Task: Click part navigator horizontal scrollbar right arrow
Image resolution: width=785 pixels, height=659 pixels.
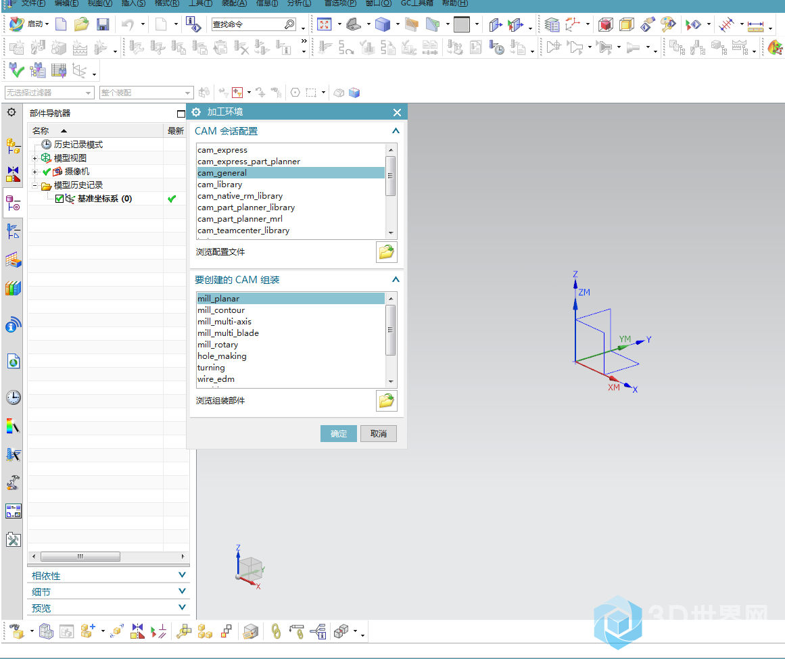Action: tap(183, 556)
